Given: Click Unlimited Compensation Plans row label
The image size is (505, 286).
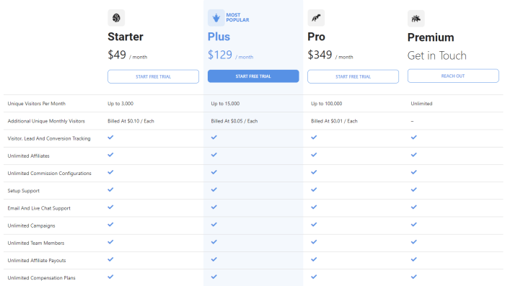Looking at the screenshot, I should (x=41, y=277).
